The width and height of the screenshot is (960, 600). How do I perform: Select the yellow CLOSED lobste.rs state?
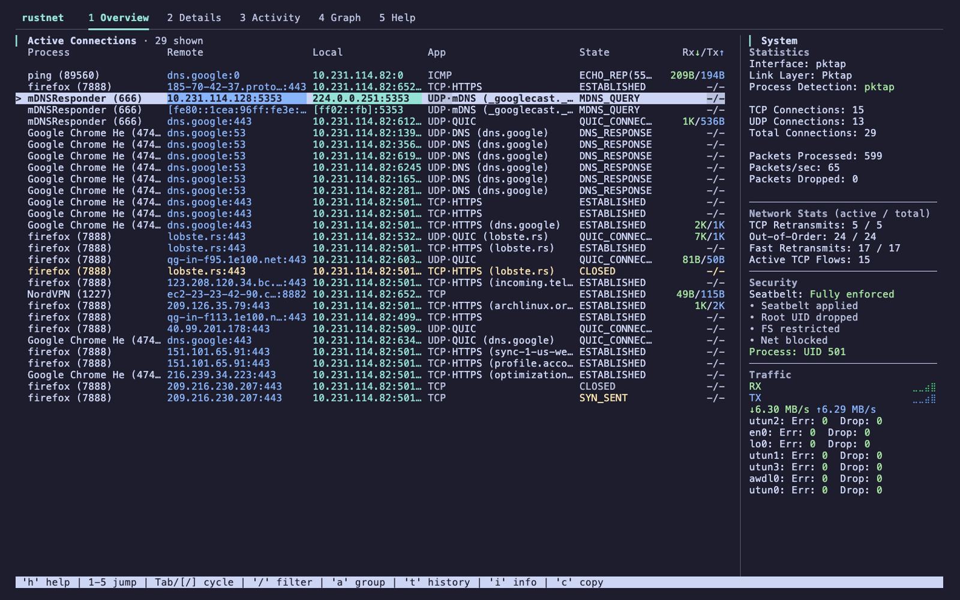(x=597, y=271)
